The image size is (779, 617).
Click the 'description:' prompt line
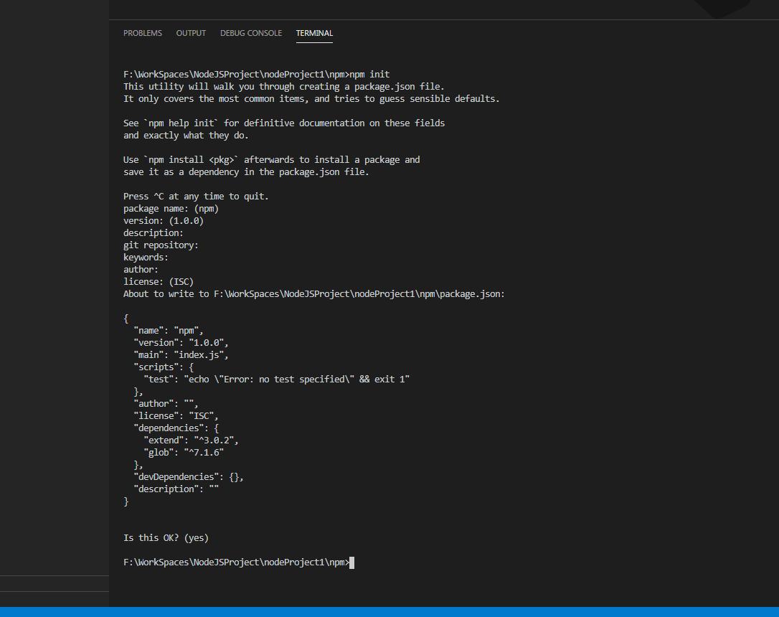pos(153,233)
